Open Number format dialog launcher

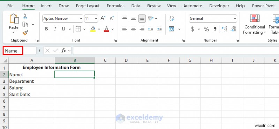coord(237,40)
